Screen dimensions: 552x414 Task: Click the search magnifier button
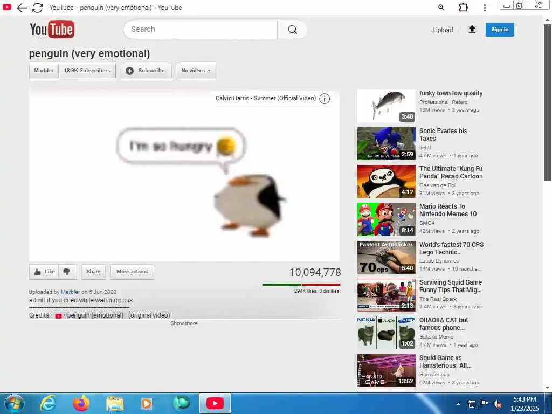pos(292,30)
